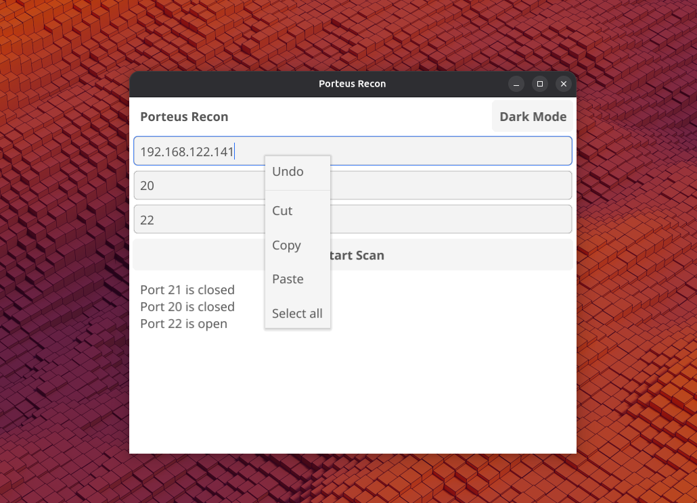Click the maximize icon on the title bar
The width and height of the screenshot is (697, 503).
point(540,83)
